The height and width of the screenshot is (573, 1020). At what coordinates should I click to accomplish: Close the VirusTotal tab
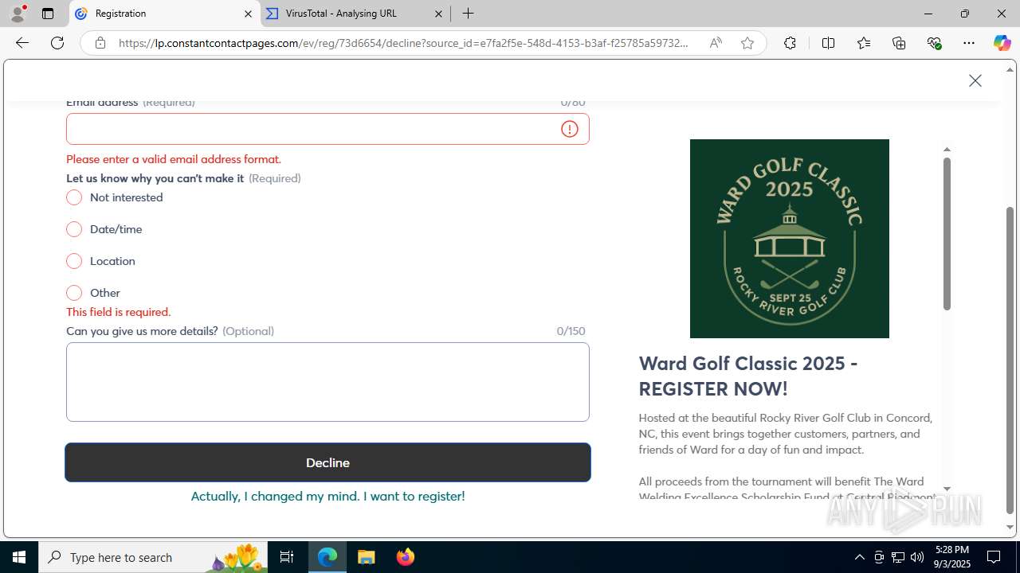(439, 14)
